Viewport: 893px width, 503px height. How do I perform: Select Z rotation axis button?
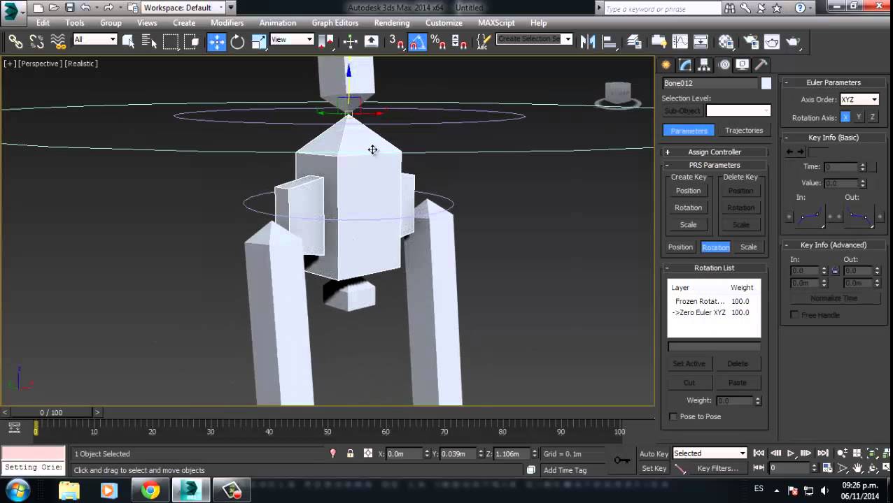coord(872,117)
